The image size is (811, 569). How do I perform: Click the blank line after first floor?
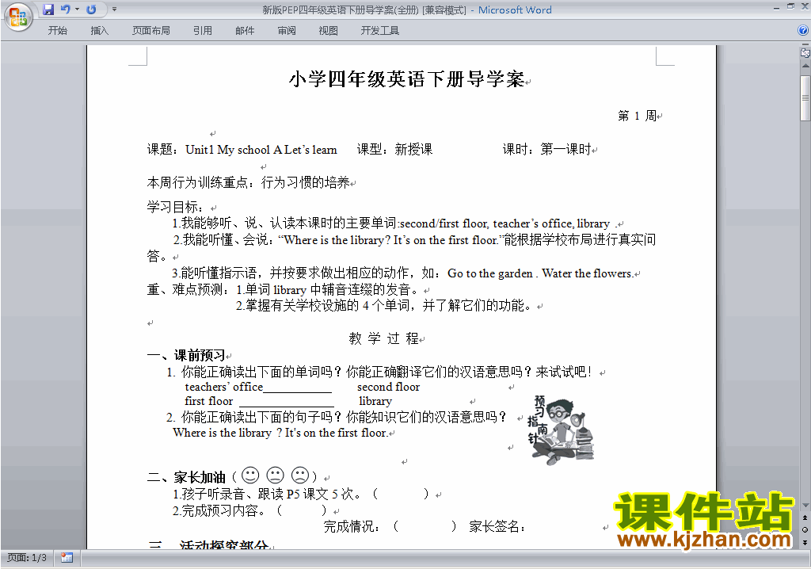tap(287, 403)
